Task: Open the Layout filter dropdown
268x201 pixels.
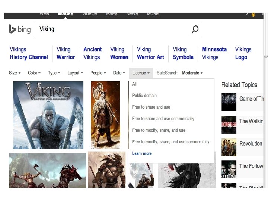Action: 75,73
